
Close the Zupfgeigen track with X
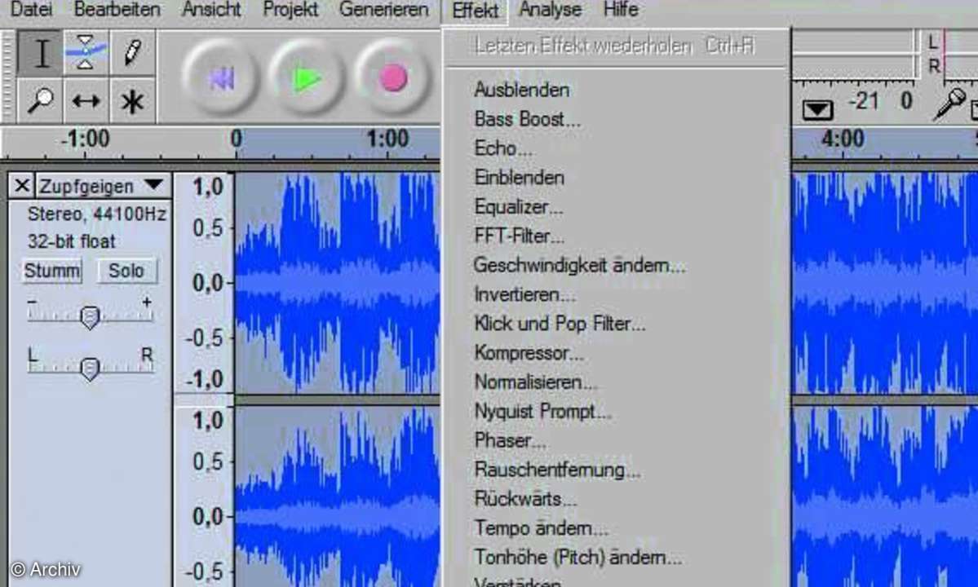click(22, 186)
